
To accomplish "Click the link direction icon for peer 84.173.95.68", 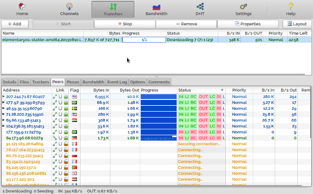I will point(54,138).
